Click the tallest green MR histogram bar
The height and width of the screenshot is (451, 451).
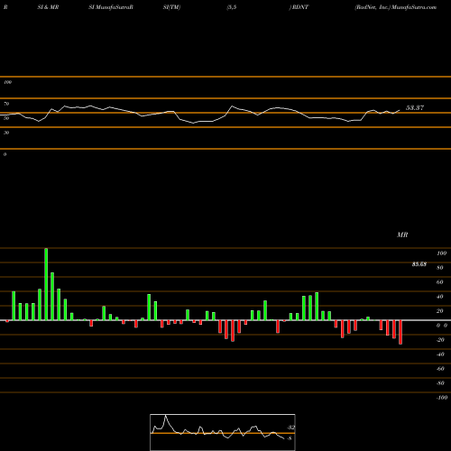[46, 284]
